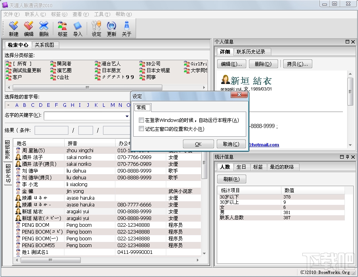
Task: Open the 联系人(C) menu
Action: tap(35, 14)
